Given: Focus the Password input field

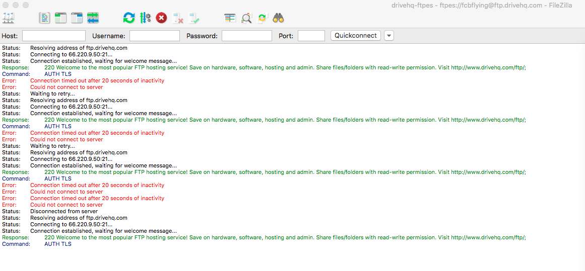Looking at the screenshot, I should tap(246, 36).
